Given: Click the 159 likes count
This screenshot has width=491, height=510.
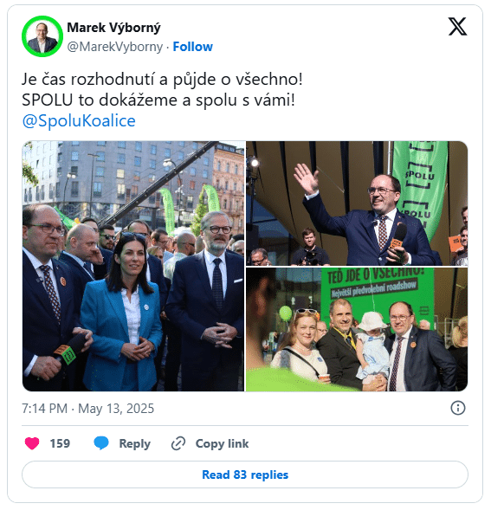Looking at the screenshot, I should click(x=60, y=443).
